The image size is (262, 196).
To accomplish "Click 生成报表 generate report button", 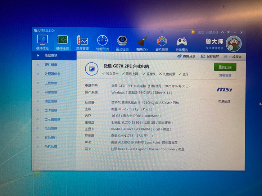I will coord(232,56).
